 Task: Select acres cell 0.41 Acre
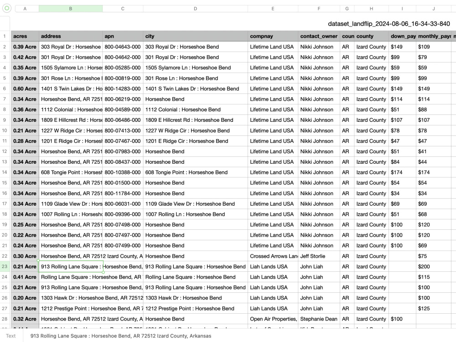click(25, 277)
